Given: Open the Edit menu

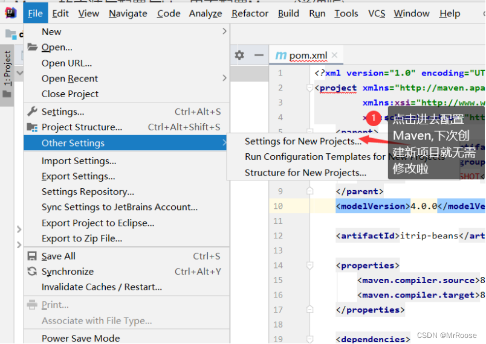Looking at the screenshot, I should [60, 13].
